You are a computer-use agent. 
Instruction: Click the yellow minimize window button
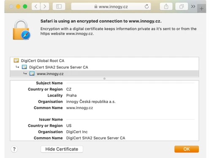(x=18, y=6)
